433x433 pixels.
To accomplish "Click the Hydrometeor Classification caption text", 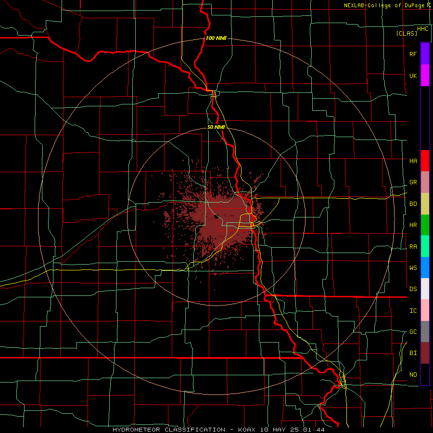I will (169, 430).
